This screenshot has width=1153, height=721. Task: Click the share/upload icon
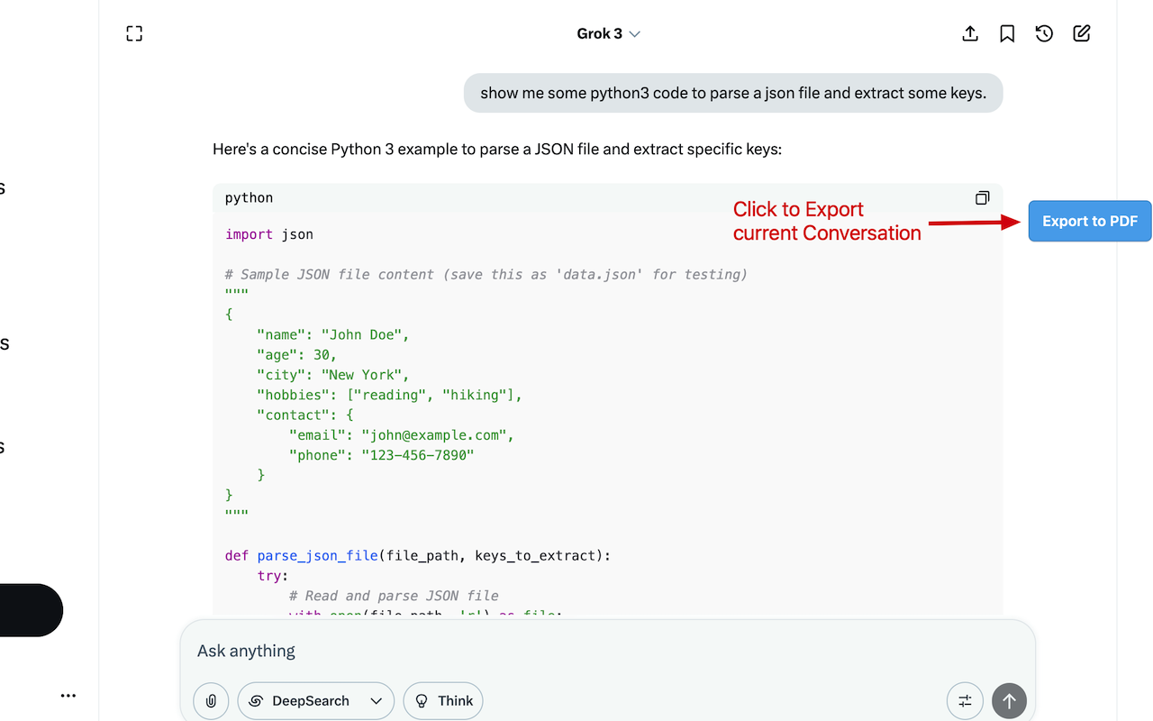click(x=970, y=33)
